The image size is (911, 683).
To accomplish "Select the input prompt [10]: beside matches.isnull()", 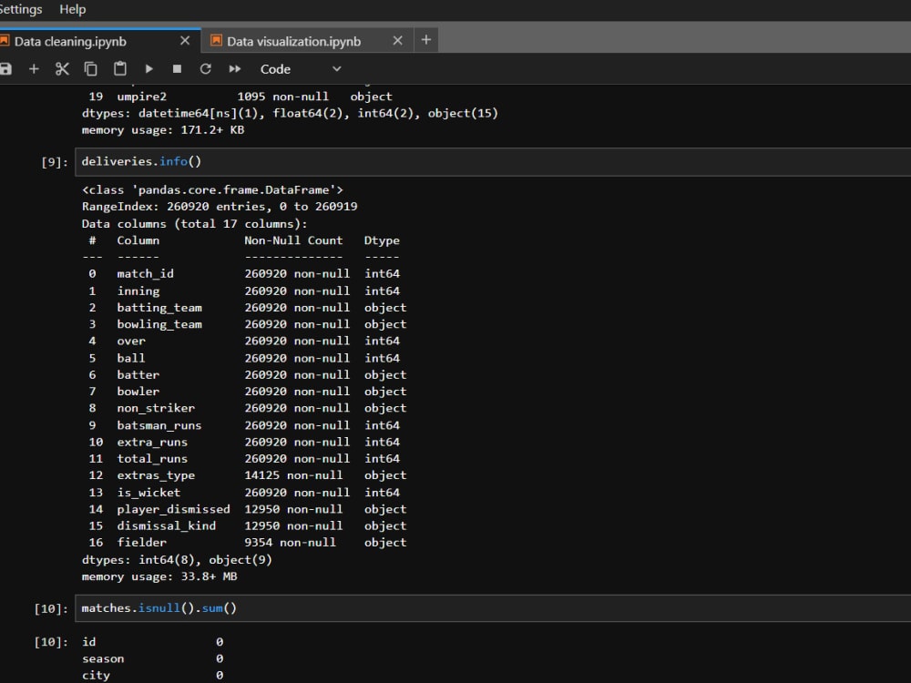I will click(x=50, y=608).
